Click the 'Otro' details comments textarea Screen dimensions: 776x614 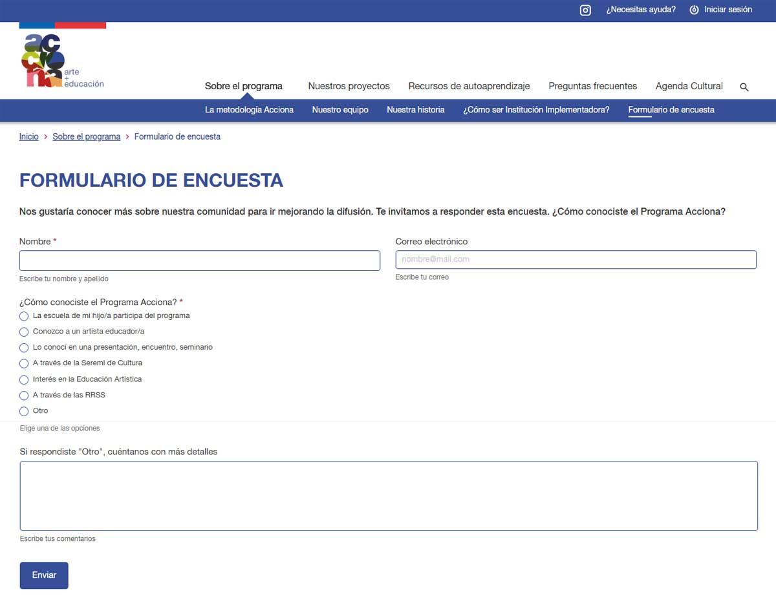point(389,496)
